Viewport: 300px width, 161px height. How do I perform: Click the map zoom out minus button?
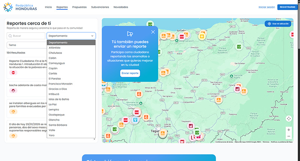pyautogui.click(x=288, y=137)
